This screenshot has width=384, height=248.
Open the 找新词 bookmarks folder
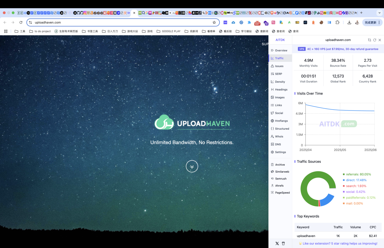coord(191,31)
